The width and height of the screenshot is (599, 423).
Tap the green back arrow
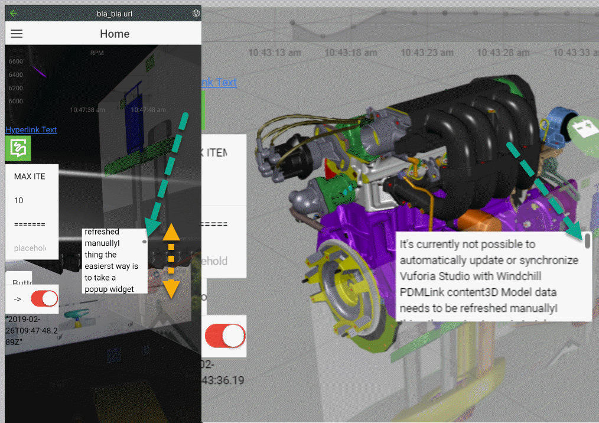[14, 13]
